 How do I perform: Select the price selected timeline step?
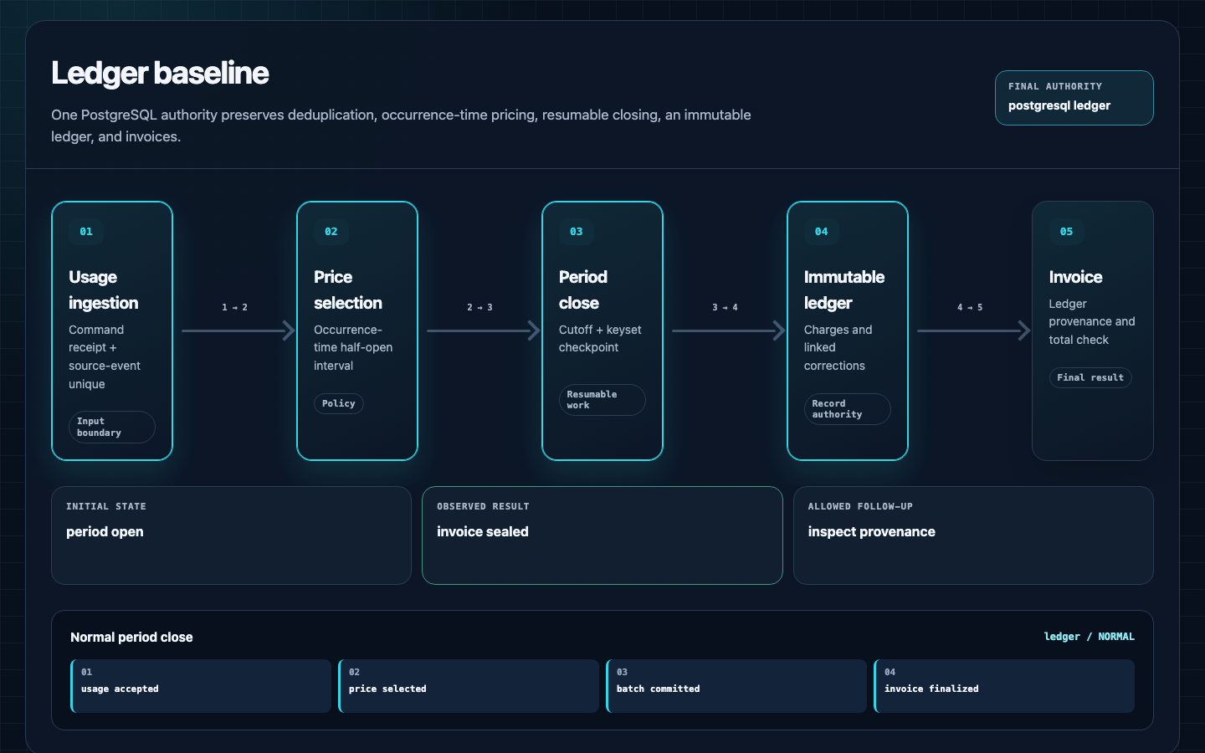coord(469,686)
